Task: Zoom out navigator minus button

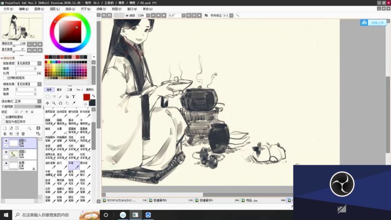Action: [x=29, y=44]
